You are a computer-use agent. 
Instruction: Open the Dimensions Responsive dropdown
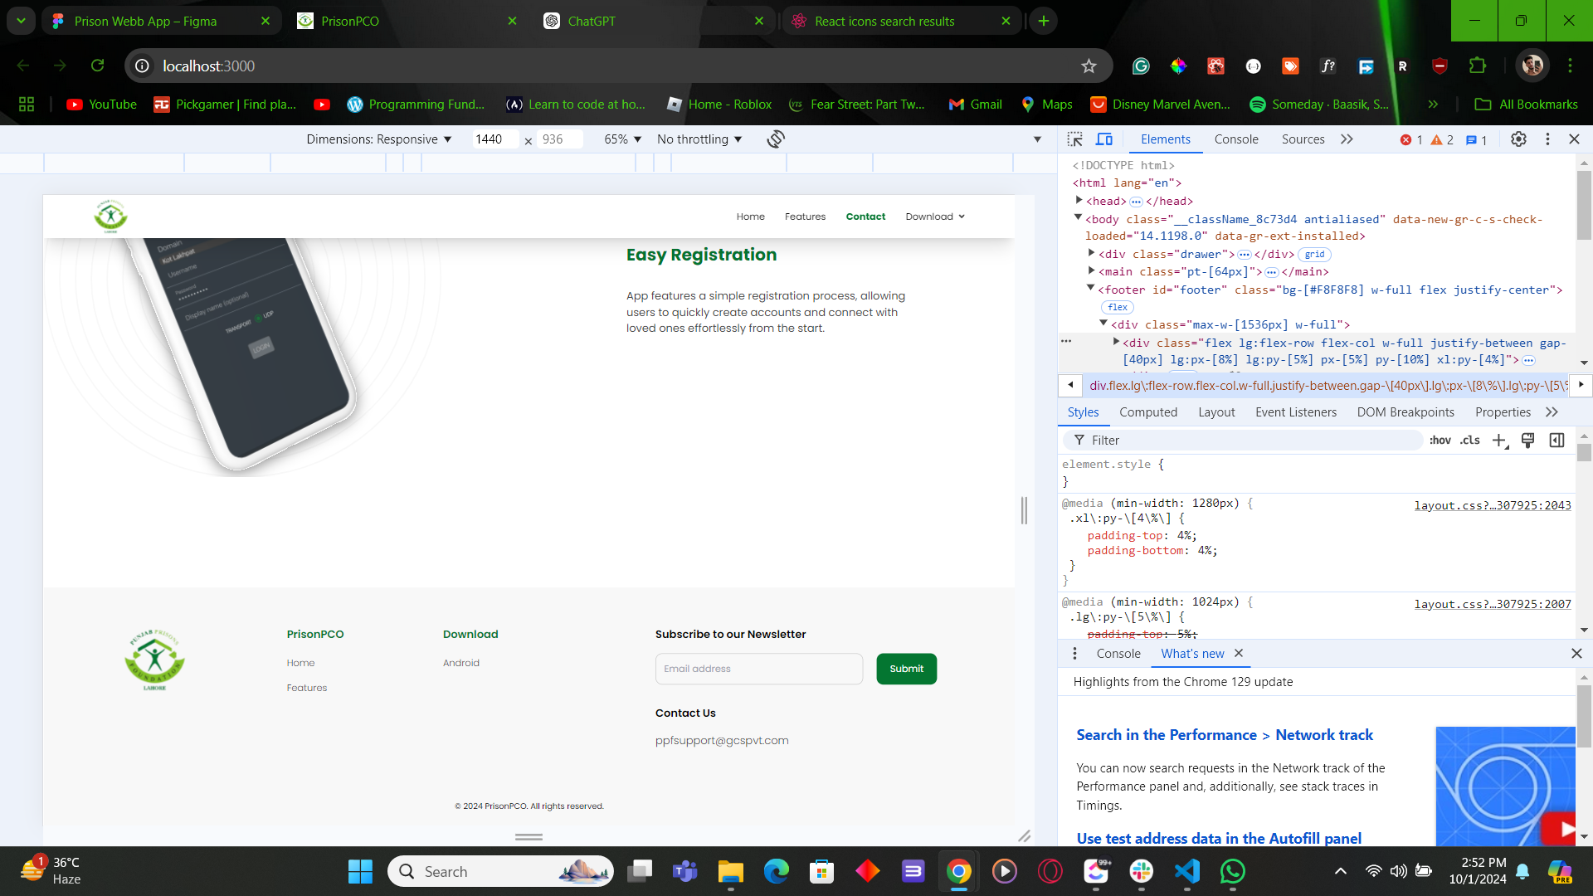(379, 139)
